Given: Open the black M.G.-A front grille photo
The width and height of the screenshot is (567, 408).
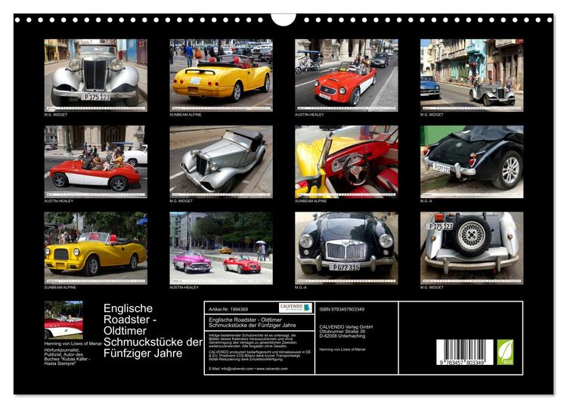Looking at the screenshot, I should [346, 248].
